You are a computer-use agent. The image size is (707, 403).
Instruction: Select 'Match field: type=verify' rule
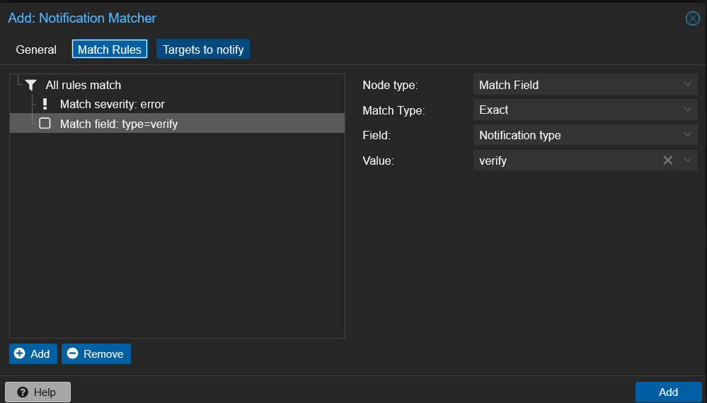tap(118, 124)
